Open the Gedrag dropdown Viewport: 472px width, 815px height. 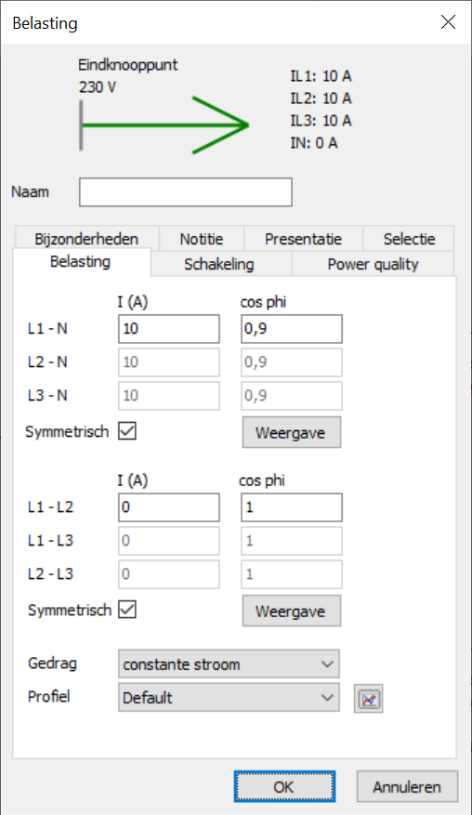[x=229, y=664]
